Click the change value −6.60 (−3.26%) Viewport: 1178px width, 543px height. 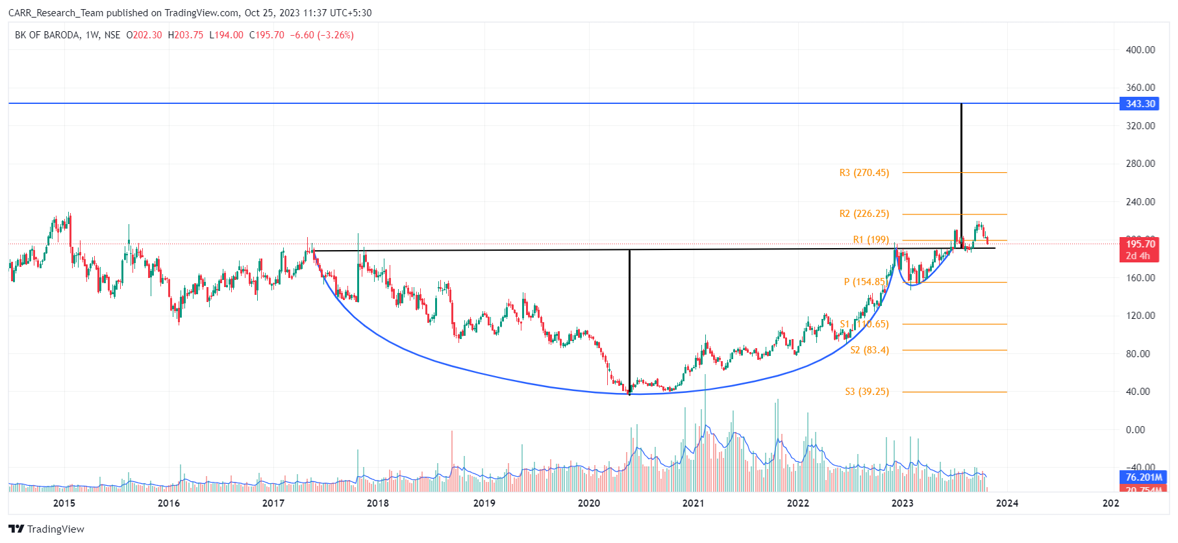tap(321, 35)
